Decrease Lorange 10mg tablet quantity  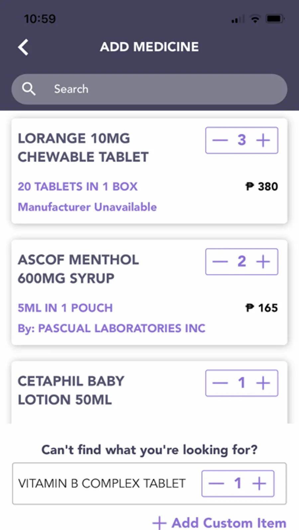click(220, 140)
